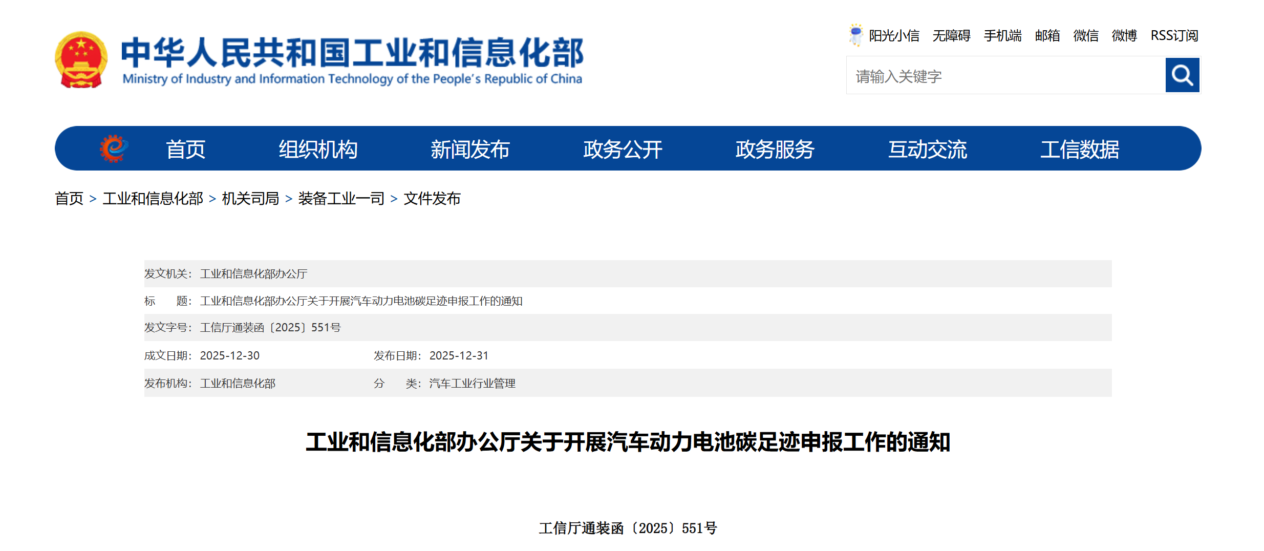Open the 手机端 mobile version link
The height and width of the screenshot is (551, 1264).
1002,35
